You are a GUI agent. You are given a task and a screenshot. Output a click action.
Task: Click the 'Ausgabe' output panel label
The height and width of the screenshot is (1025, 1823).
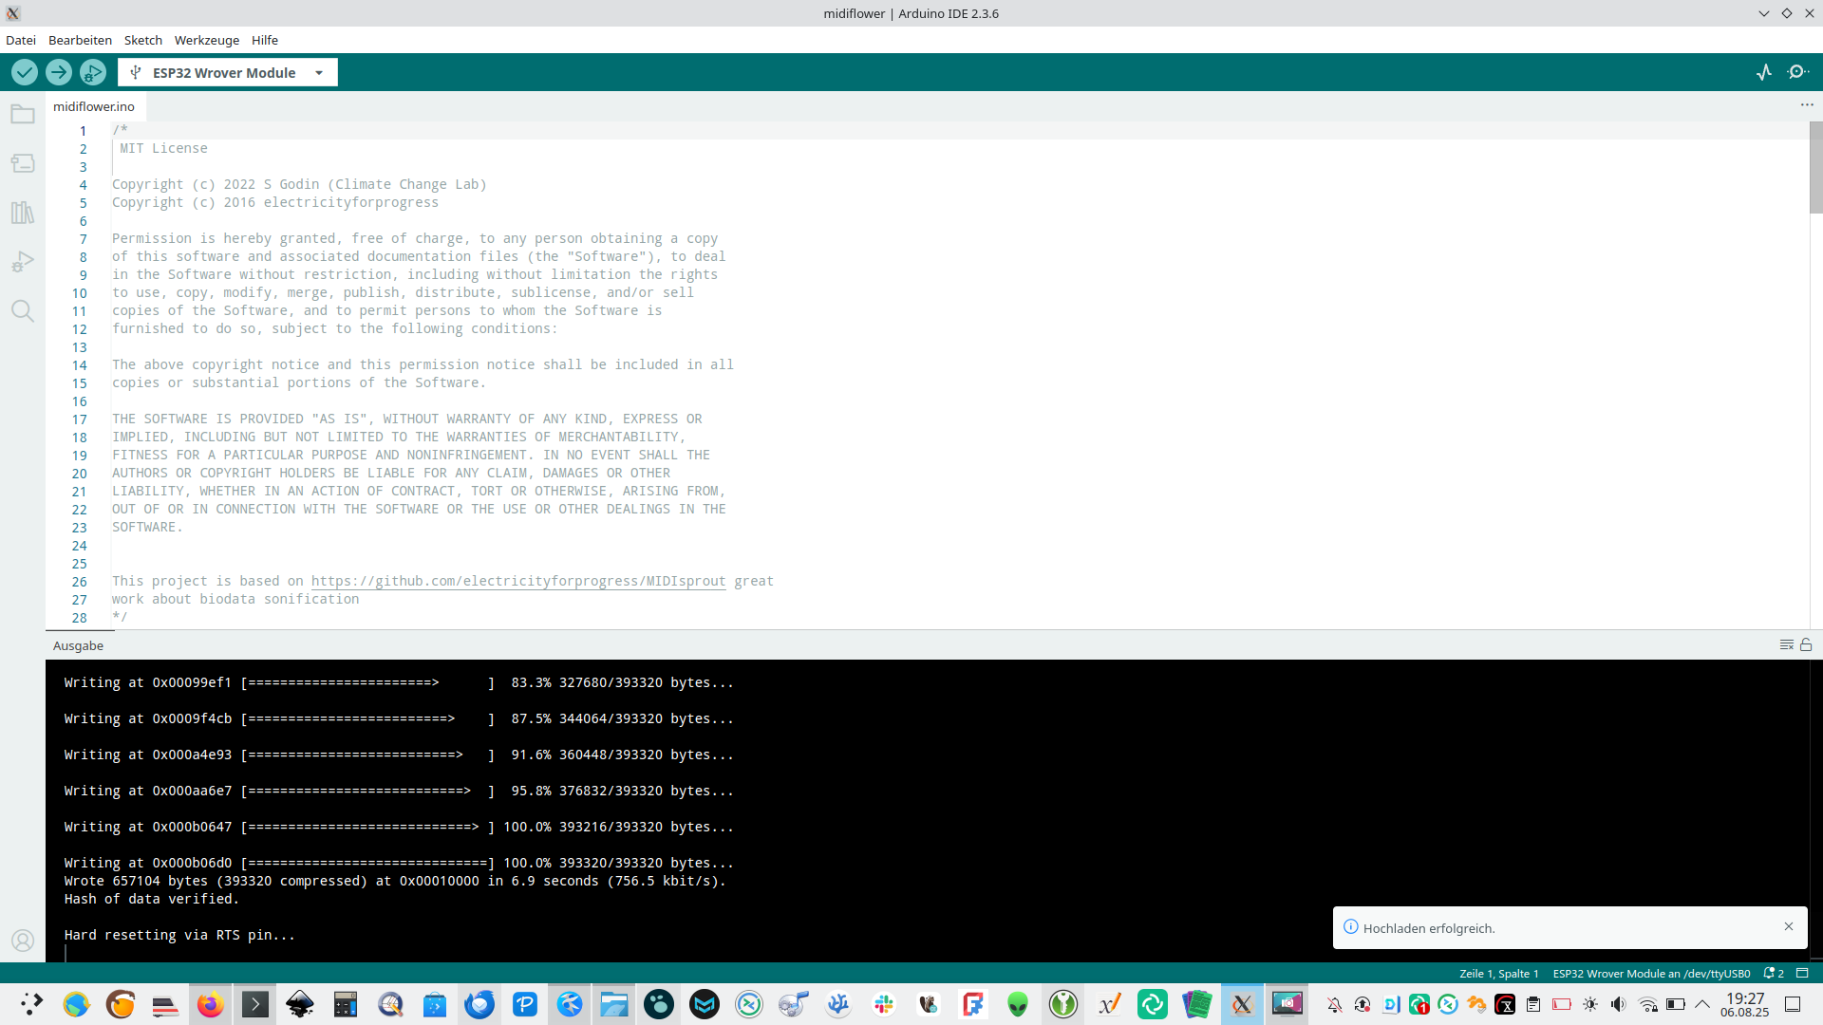(x=78, y=645)
